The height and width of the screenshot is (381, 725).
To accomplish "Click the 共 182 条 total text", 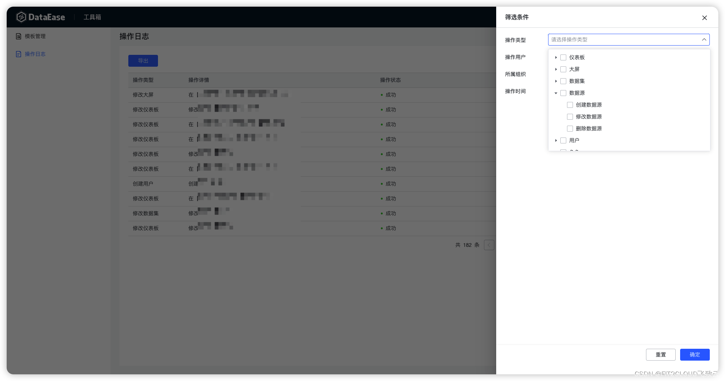I will coord(467,245).
